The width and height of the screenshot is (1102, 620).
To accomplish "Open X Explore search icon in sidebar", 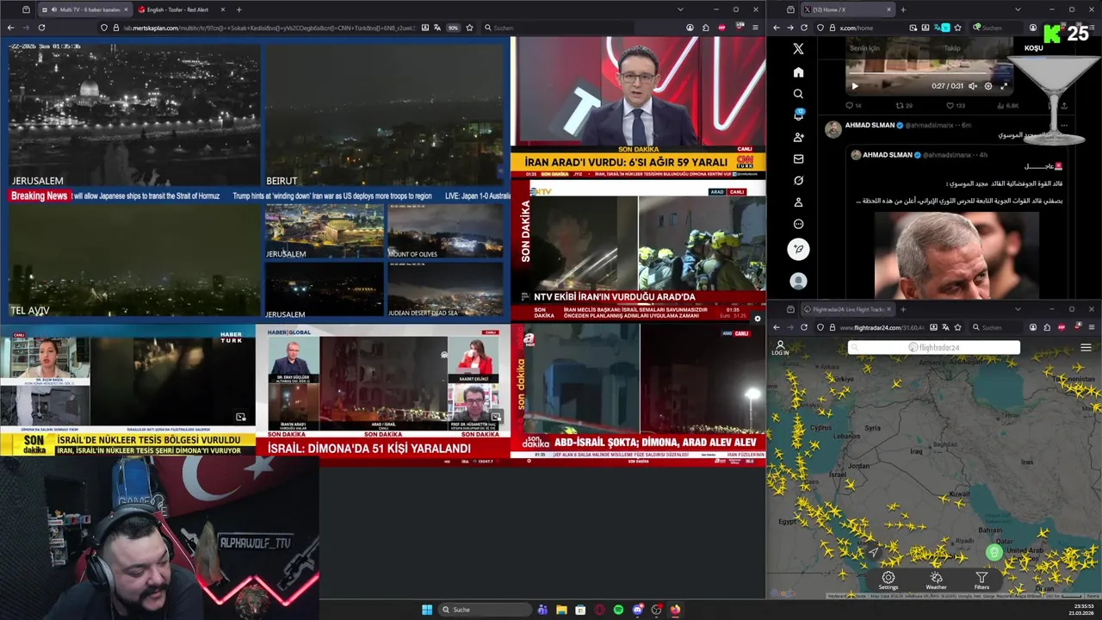I will pos(798,94).
